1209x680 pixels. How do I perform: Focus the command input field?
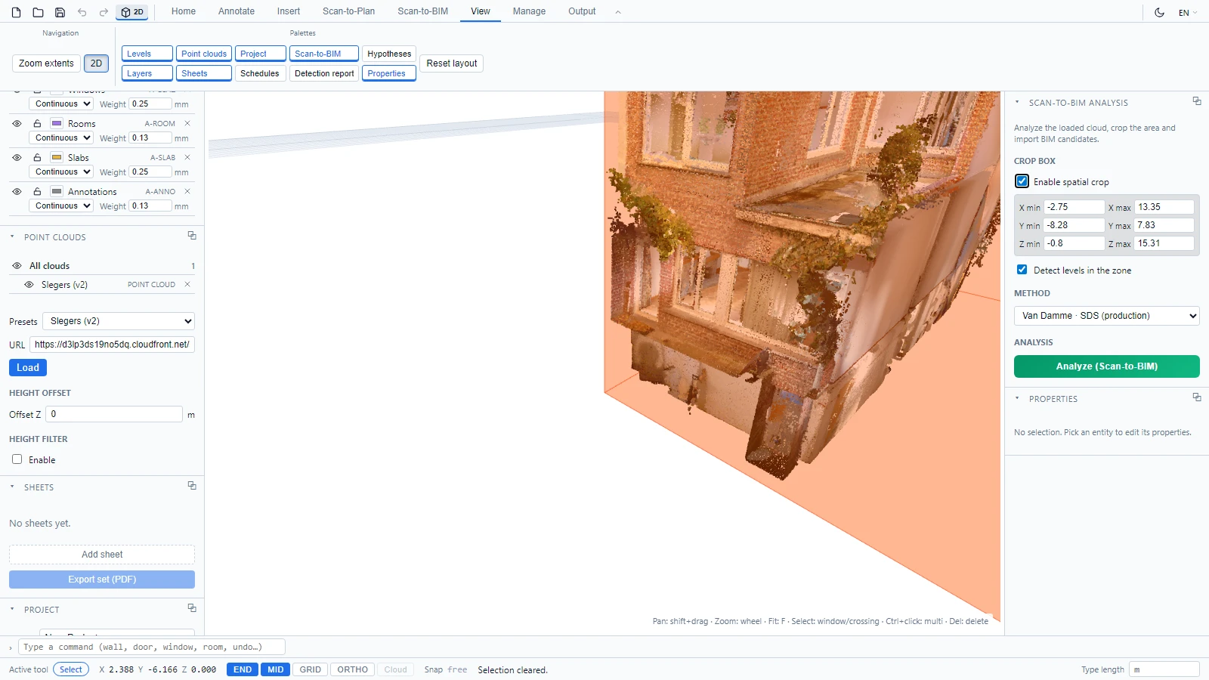pyautogui.click(x=152, y=647)
